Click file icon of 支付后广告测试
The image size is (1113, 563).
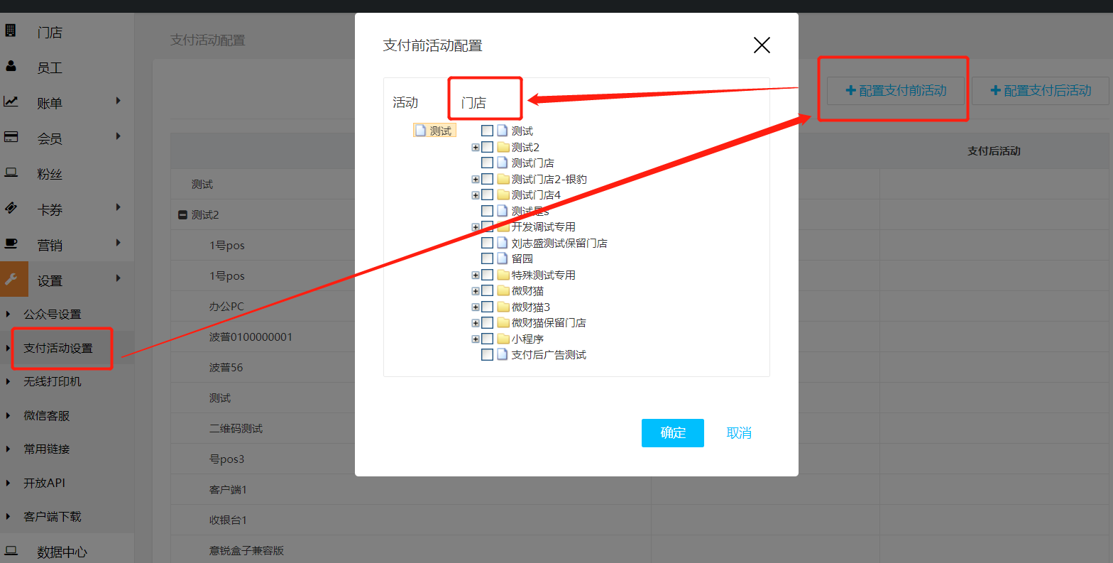[503, 354]
